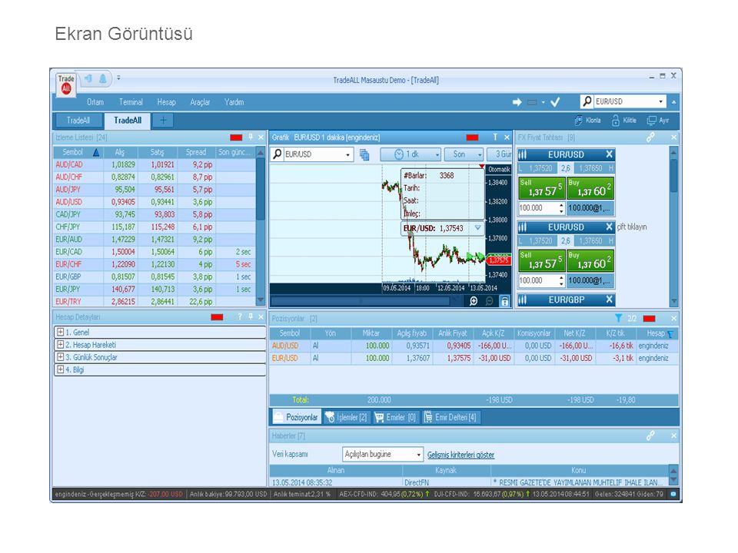Expand the 1. Genel tree node
This screenshot has width=738, height=553.
pyautogui.click(x=60, y=332)
